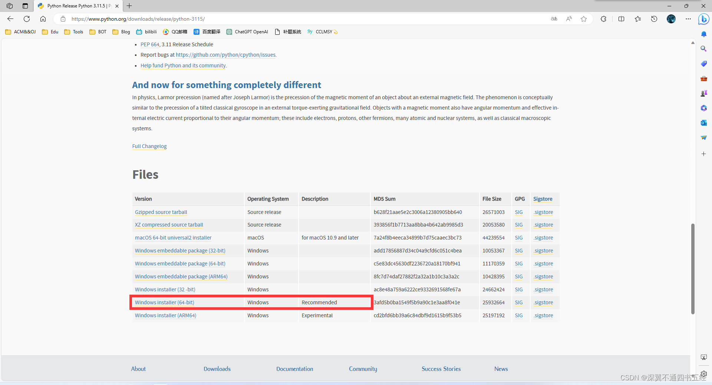712x385 pixels.
Task: Open the workspaces icon in title bar
Action: [x=10, y=6]
